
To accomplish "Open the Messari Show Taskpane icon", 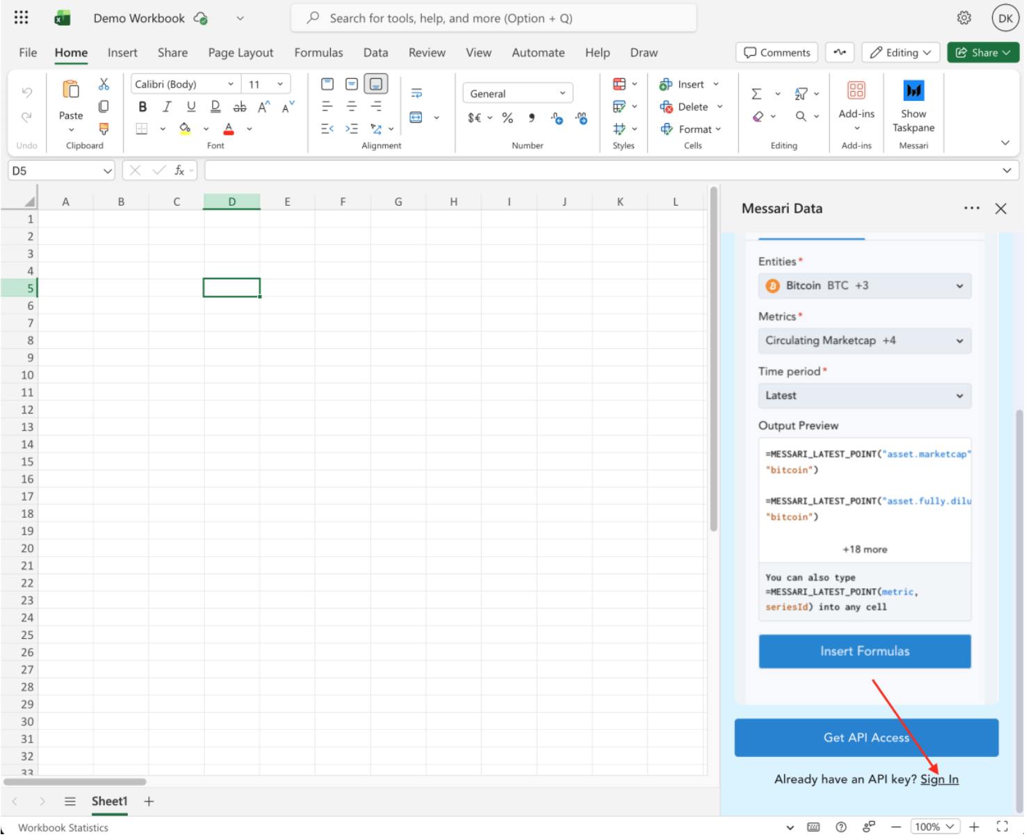I will coord(913,92).
